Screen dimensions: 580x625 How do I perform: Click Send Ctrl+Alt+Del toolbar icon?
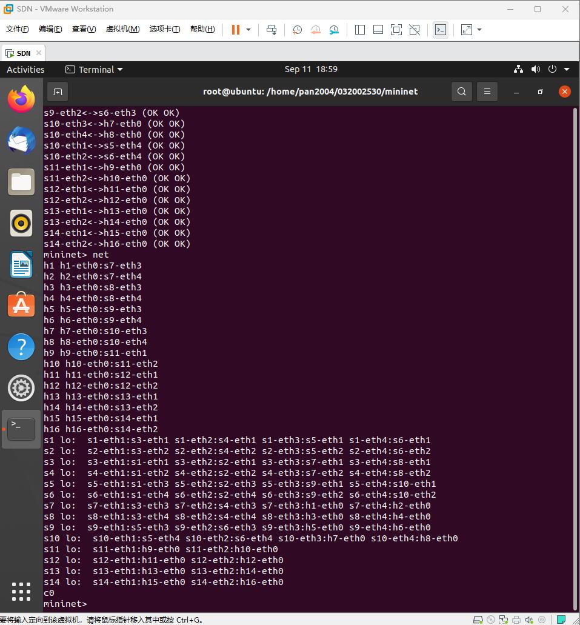[272, 30]
